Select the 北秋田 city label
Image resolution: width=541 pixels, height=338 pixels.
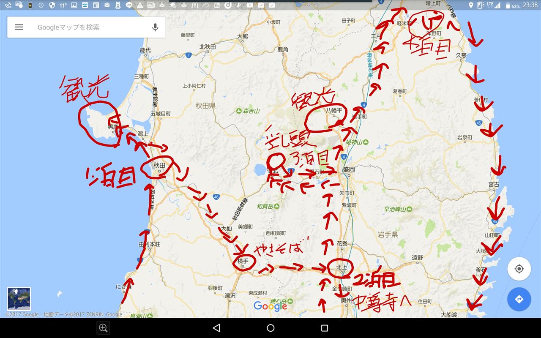[x=208, y=47]
